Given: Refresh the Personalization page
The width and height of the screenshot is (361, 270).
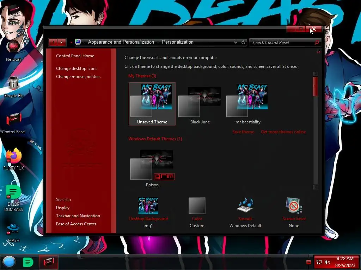Looking at the screenshot, I should tap(243, 43).
